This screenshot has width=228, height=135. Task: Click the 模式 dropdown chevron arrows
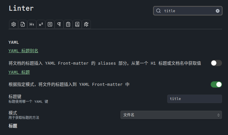pyautogui.click(x=218, y=115)
